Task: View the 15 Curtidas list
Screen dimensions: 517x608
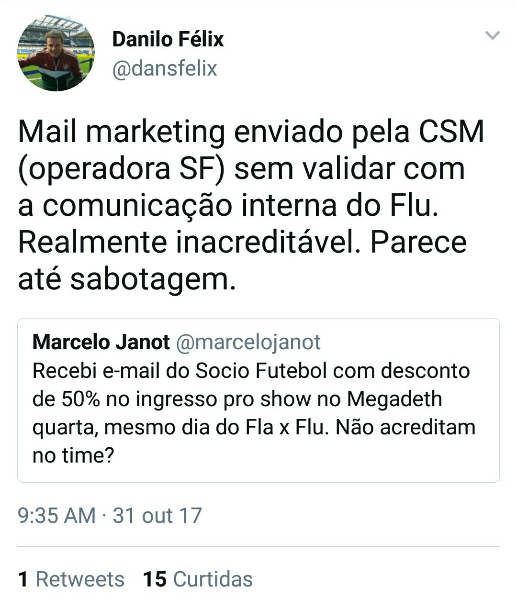Action: pyautogui.click(x=198, y=579)
